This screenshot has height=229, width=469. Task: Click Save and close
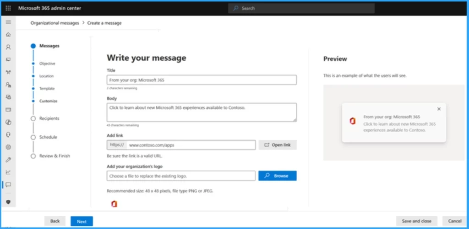417,221
